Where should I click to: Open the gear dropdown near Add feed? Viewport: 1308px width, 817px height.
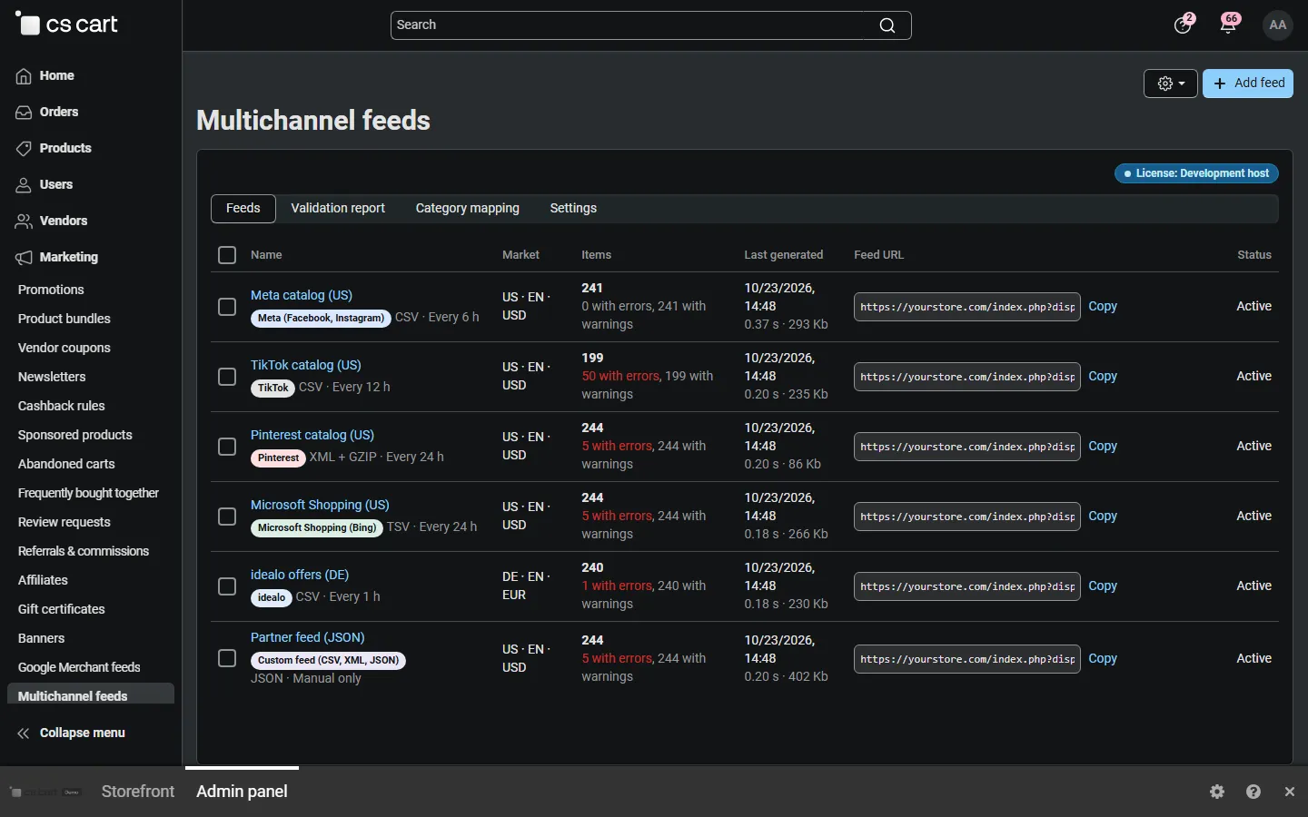coord(1171,84)
